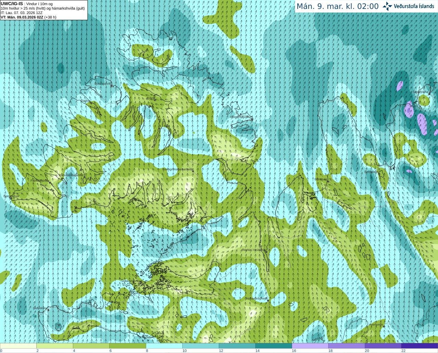Click the 12–14 m/s teal legend swatch
This screenshot has height=353, width=438.
pyautogui.click(x=237, y=346)
